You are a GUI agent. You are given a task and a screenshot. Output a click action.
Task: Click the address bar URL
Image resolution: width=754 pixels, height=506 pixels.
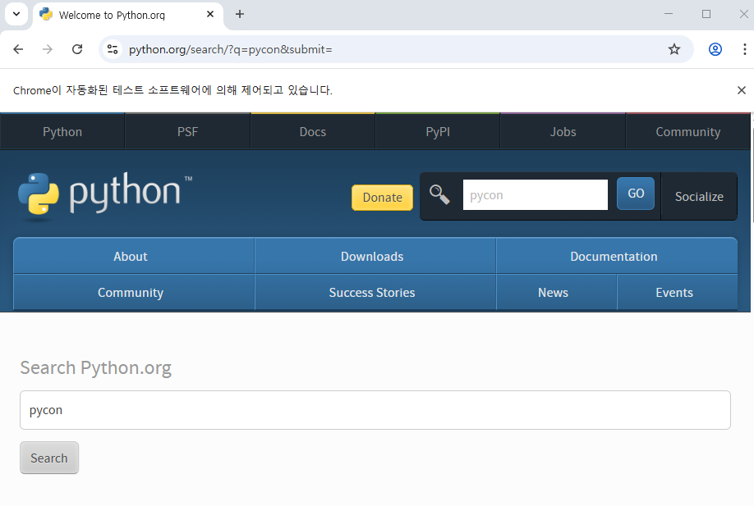pos(230,49)
